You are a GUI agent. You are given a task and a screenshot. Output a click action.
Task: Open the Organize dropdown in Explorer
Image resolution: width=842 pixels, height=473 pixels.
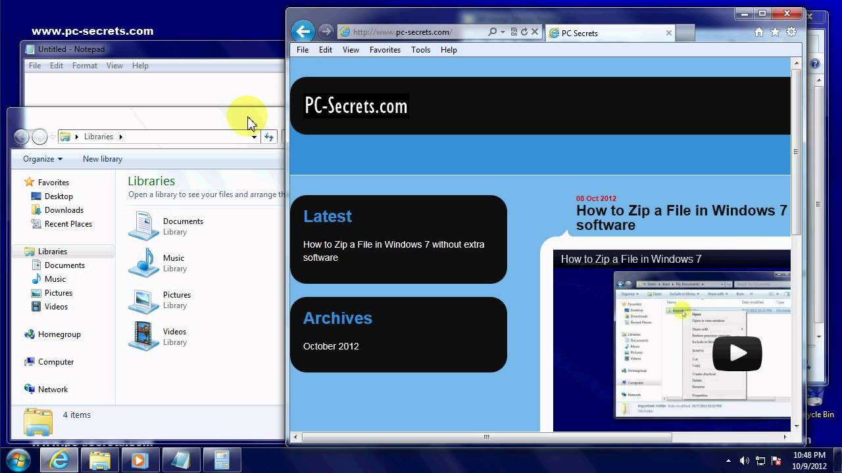coord(43,159)
